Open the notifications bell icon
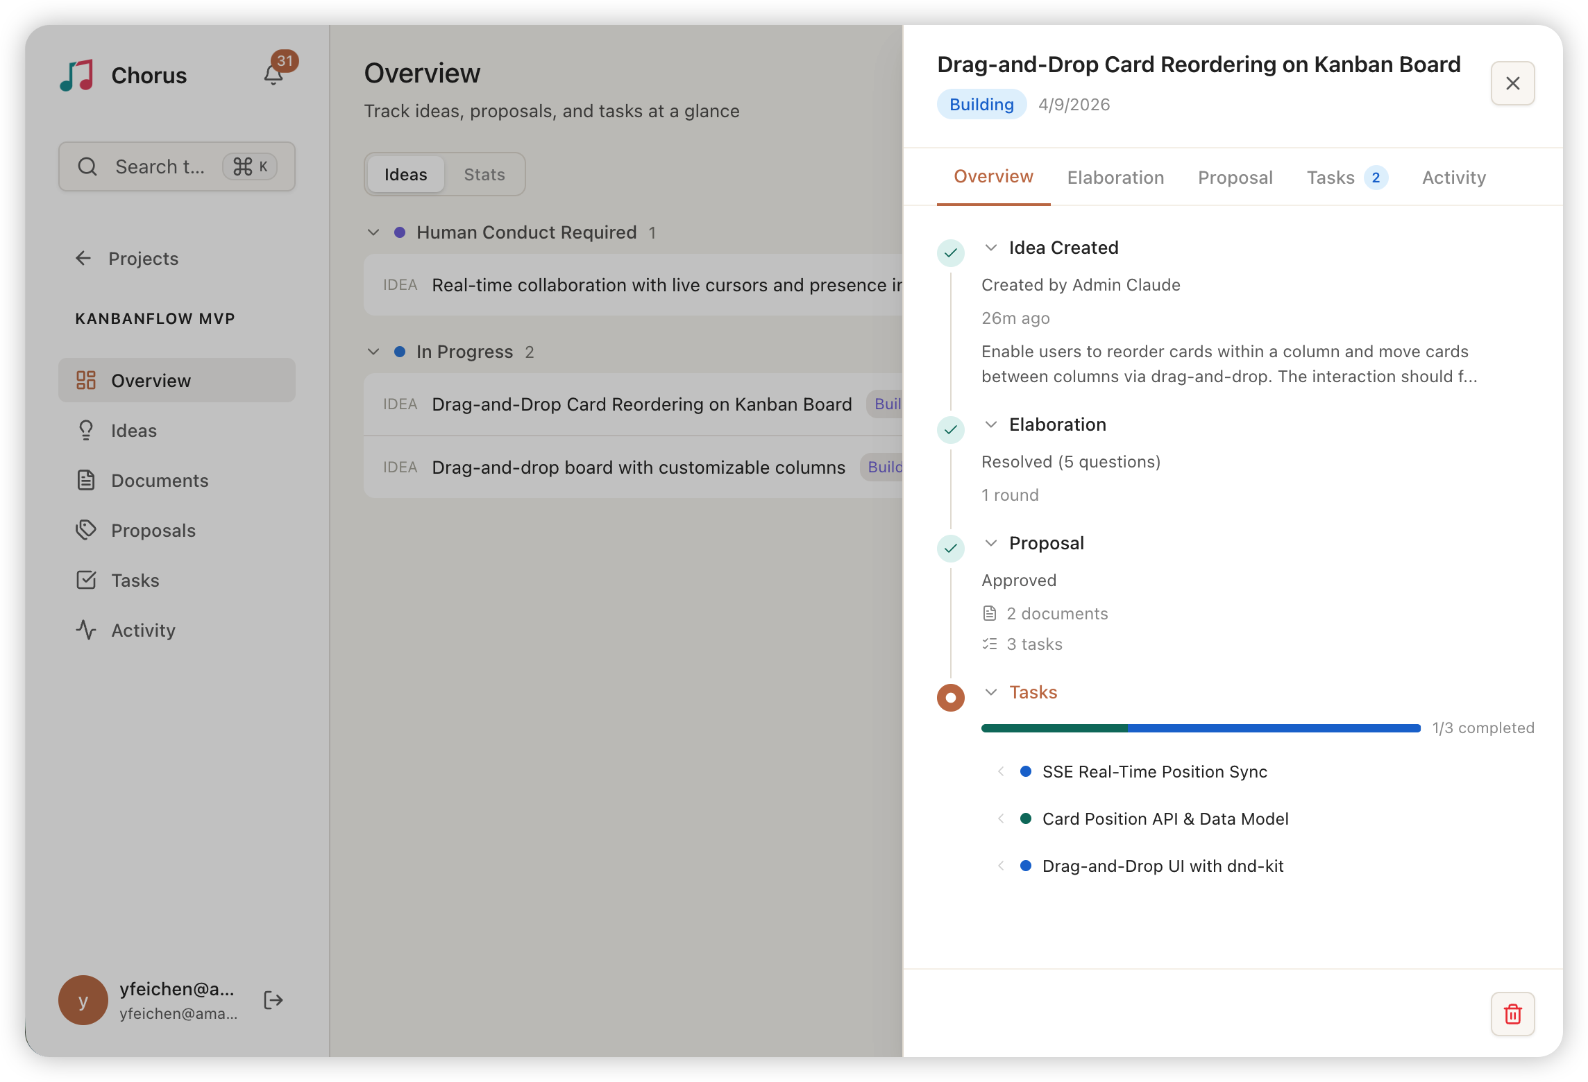This screenshot has width=1588, height=1082. pos(273,74)
